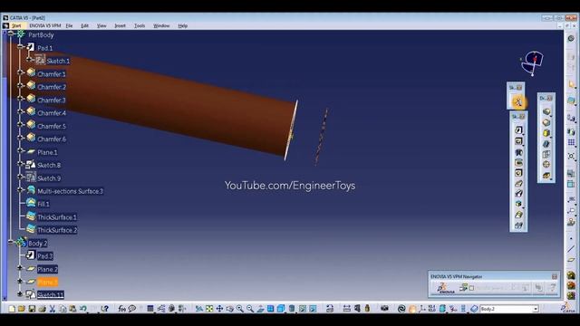Expand the Multi-sections Surface.3 node

pyautogui.click(x=21, y=190)
